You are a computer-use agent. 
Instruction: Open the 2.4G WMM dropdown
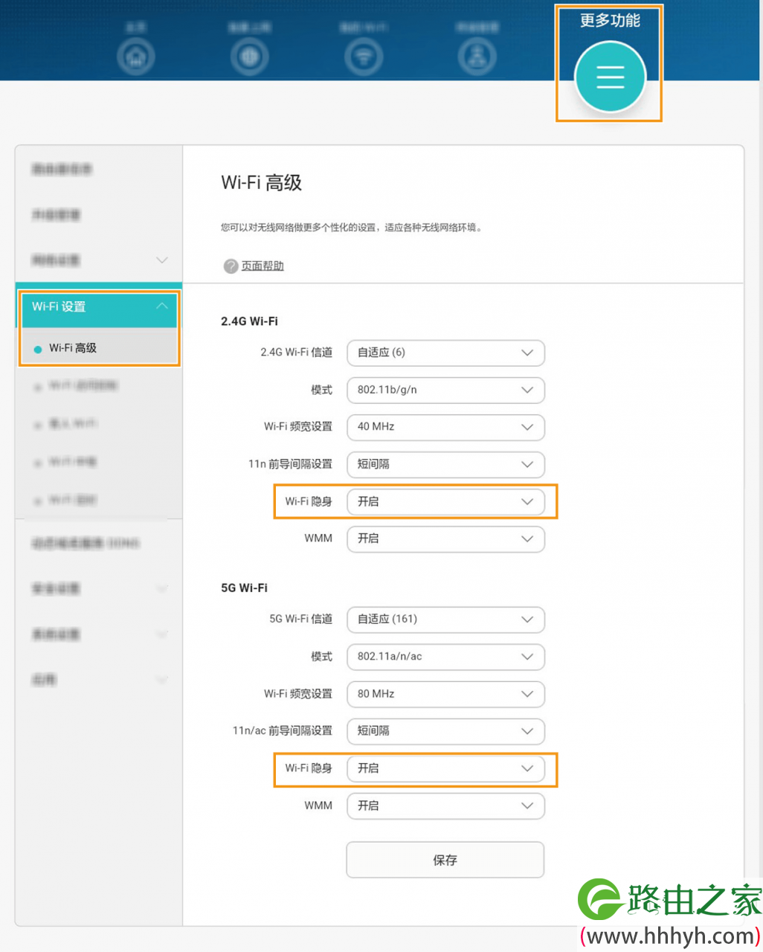tap(445, 538)
